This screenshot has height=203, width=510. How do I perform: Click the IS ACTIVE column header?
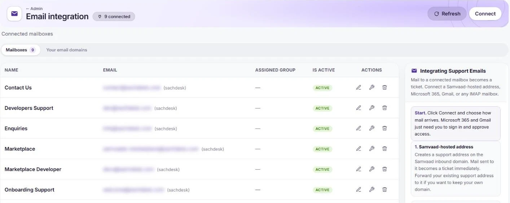click(324, 70)
